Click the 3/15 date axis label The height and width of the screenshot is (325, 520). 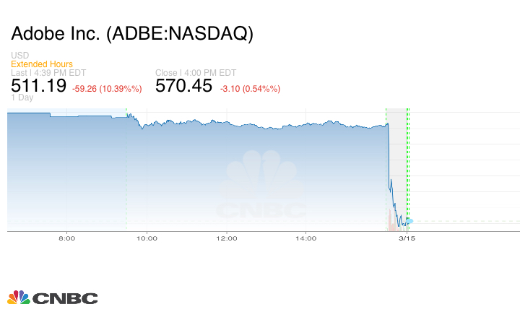407,238
